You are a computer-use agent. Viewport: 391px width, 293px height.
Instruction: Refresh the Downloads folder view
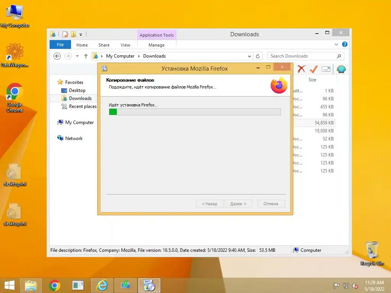click(x=258, y=56)
